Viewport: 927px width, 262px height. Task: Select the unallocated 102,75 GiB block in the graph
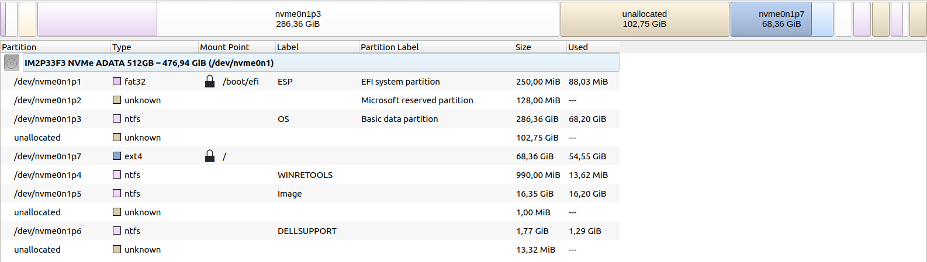[x=645, y=19]
